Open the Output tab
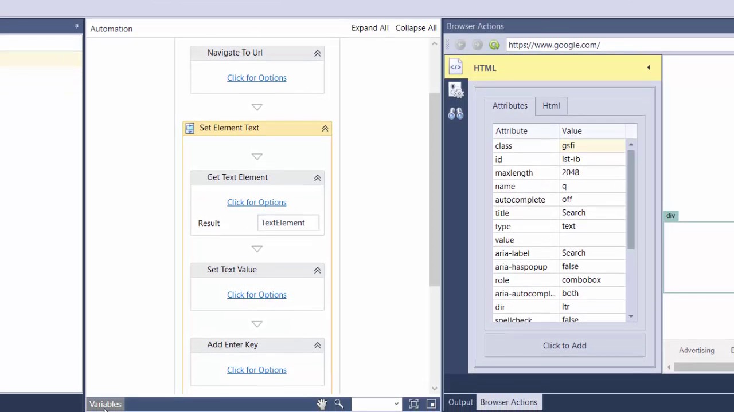The height and width of the screenshot is (412, 734). [x=460, y=402]
